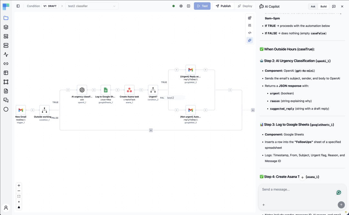Toggle the AI sparkle copilot icon
Image resolution: width=349 pixels, height=215 pixels.
click(250, 40)
